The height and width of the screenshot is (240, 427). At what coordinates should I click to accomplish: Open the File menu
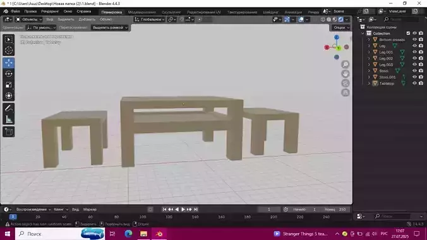coord(15,11)
